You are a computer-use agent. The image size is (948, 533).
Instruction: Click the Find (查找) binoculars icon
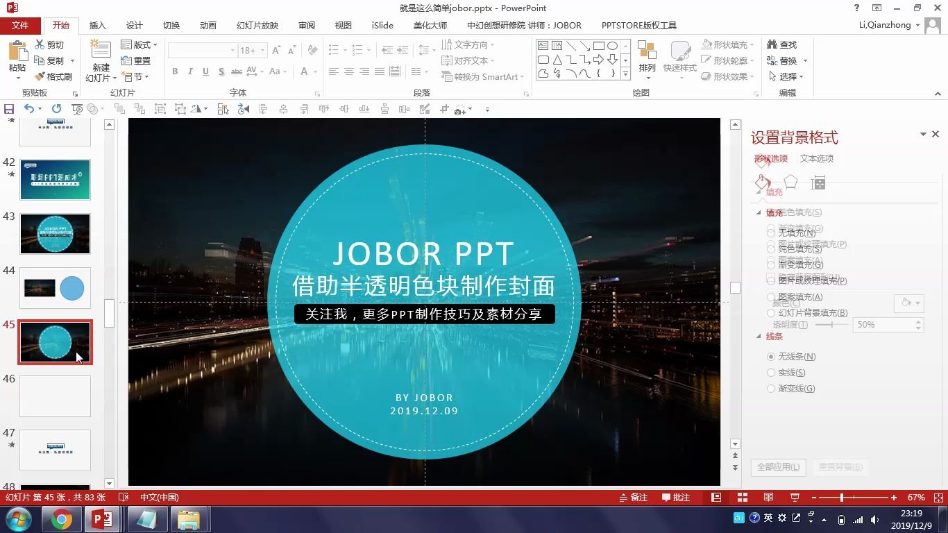[772, 44]
